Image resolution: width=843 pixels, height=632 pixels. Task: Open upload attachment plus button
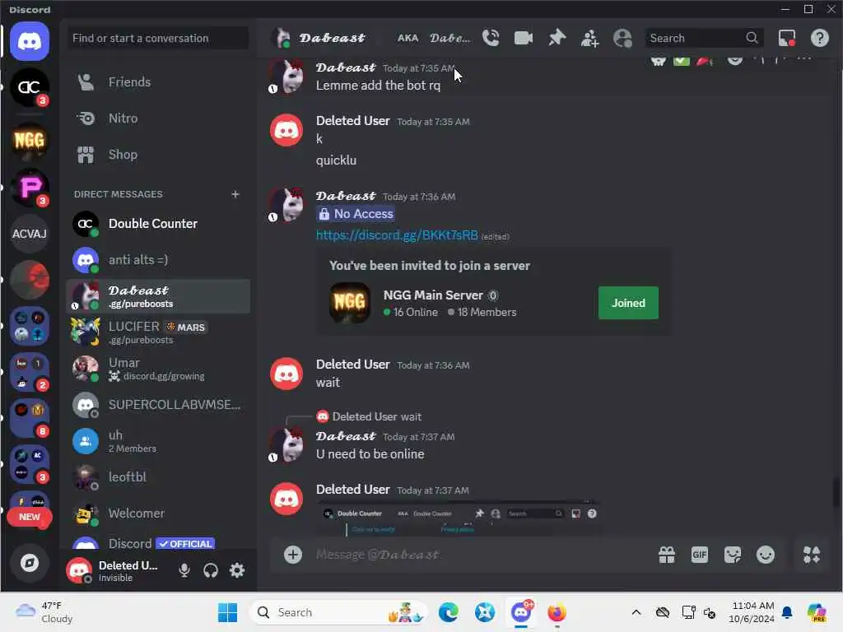click(x=293, y=555)
